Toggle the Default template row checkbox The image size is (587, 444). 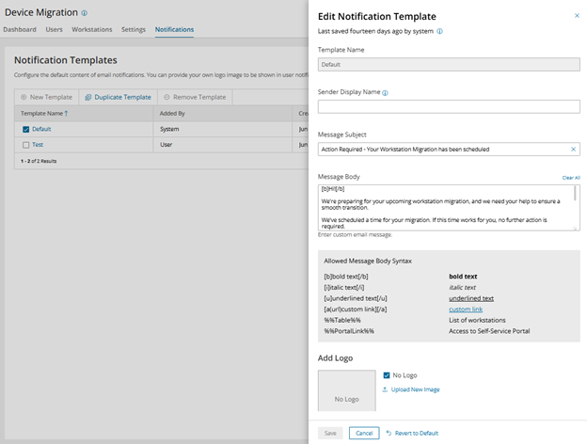pyautogui.click(x=25, y=129)
